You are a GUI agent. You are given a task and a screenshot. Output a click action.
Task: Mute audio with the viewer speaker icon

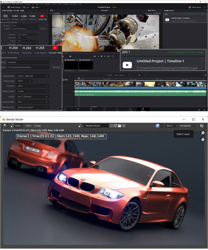click(70, 56)
